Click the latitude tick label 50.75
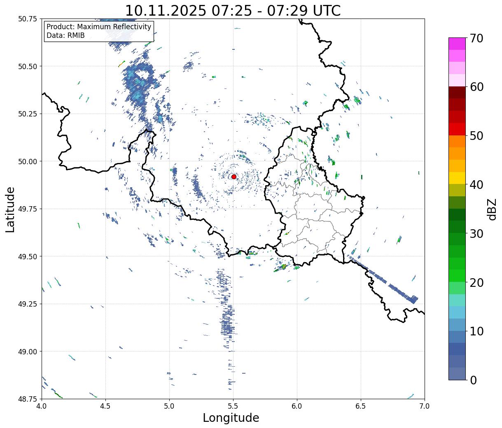The height and width of the screenshot is (428, 502). [27, 19]
